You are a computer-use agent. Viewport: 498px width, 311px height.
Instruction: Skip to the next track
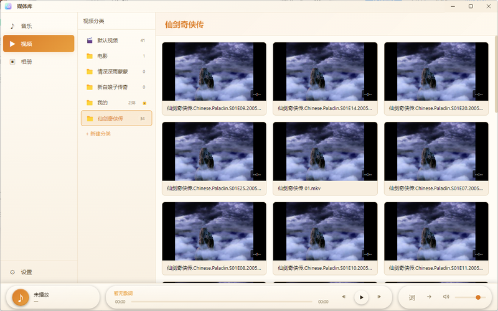[379, 297]
